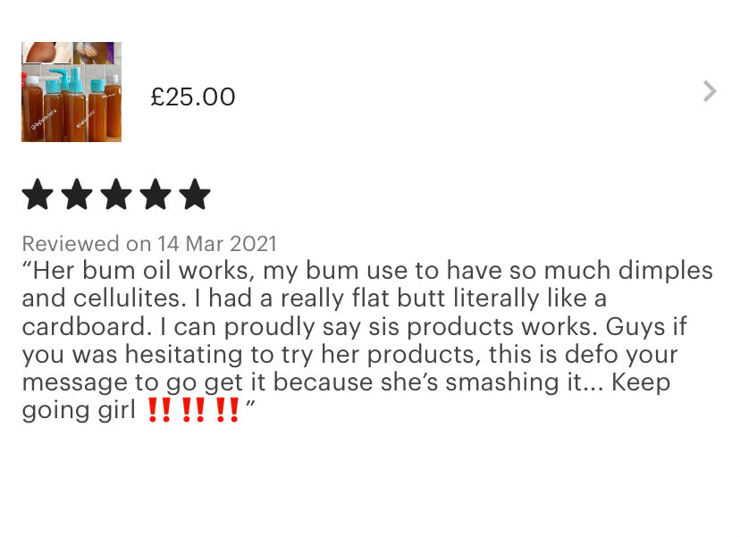Click the right chevron arrow next to price
Screen dimensions: 740x537
710,91
